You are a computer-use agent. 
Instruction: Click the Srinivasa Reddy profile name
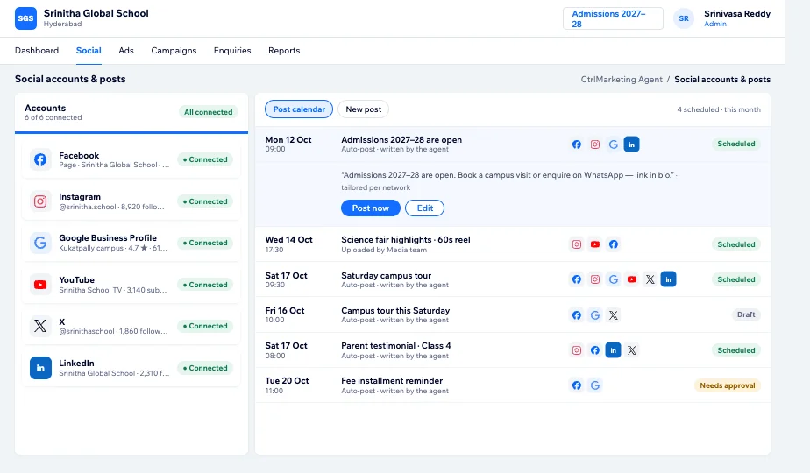[737, 14]
